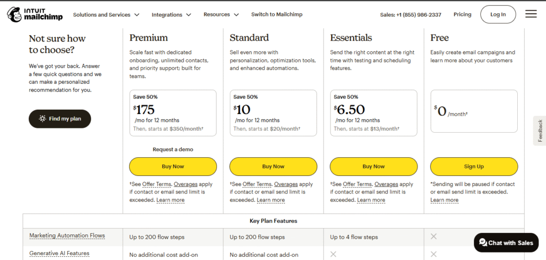
Task: Open the Feedback side tab
Action: [x=540, y=131]
